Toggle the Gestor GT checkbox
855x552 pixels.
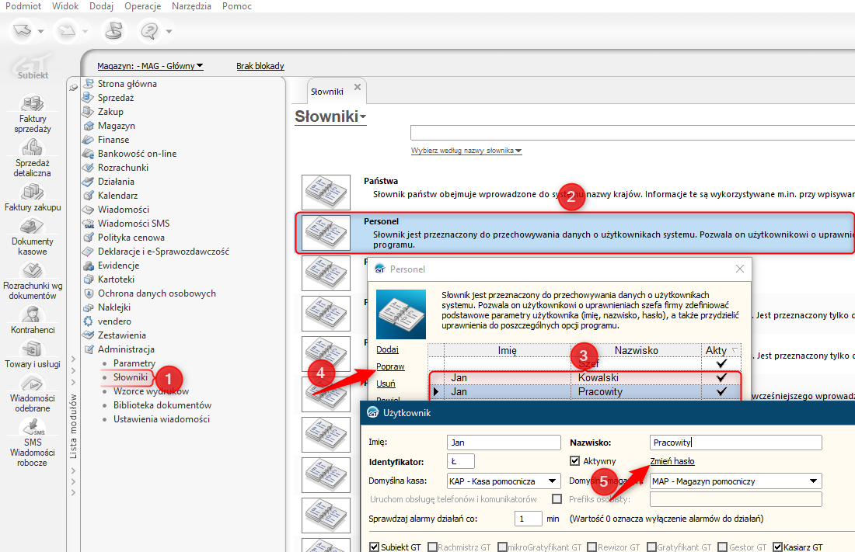723,547
